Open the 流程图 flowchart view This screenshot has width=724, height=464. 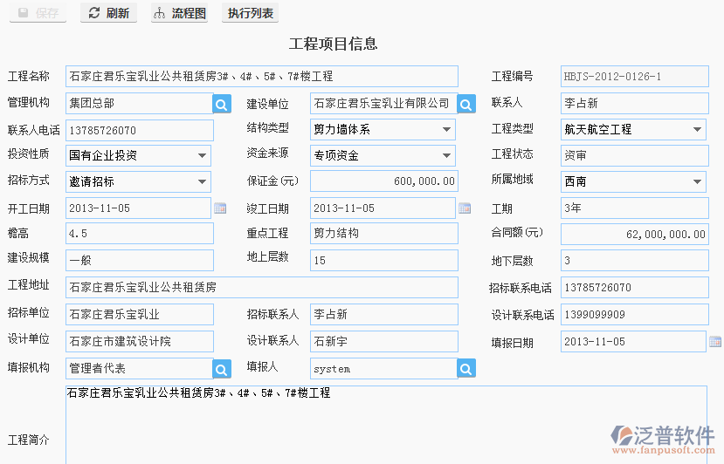pyautogui.click(x=179, y=13)
